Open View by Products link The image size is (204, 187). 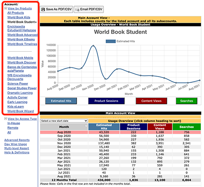tap(20, 9)
